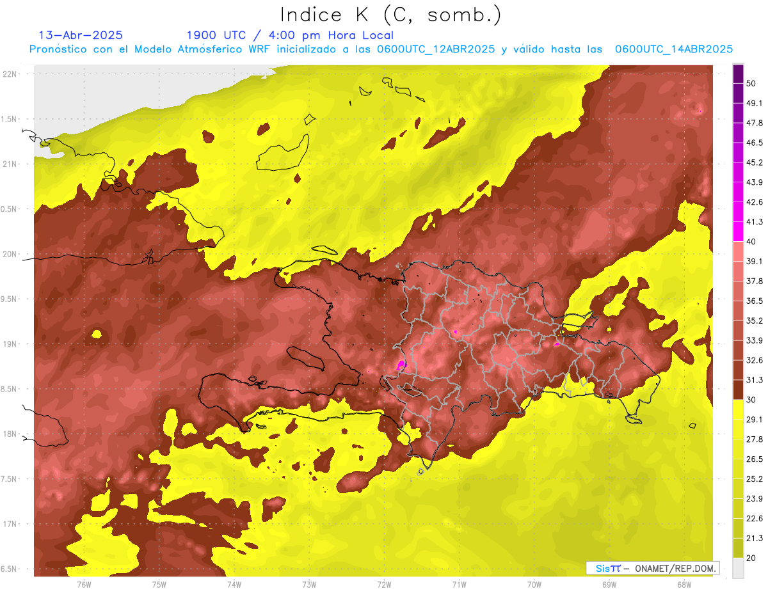Image resolution: width=768 pixels, height=593 pixels.
Task: Click the "Indice K (C, somb.)" title
Action: [x=390, y=15]
